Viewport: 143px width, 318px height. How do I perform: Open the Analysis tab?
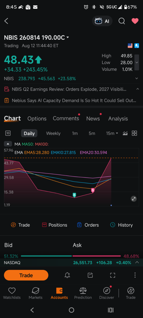[x=118, y=119]
